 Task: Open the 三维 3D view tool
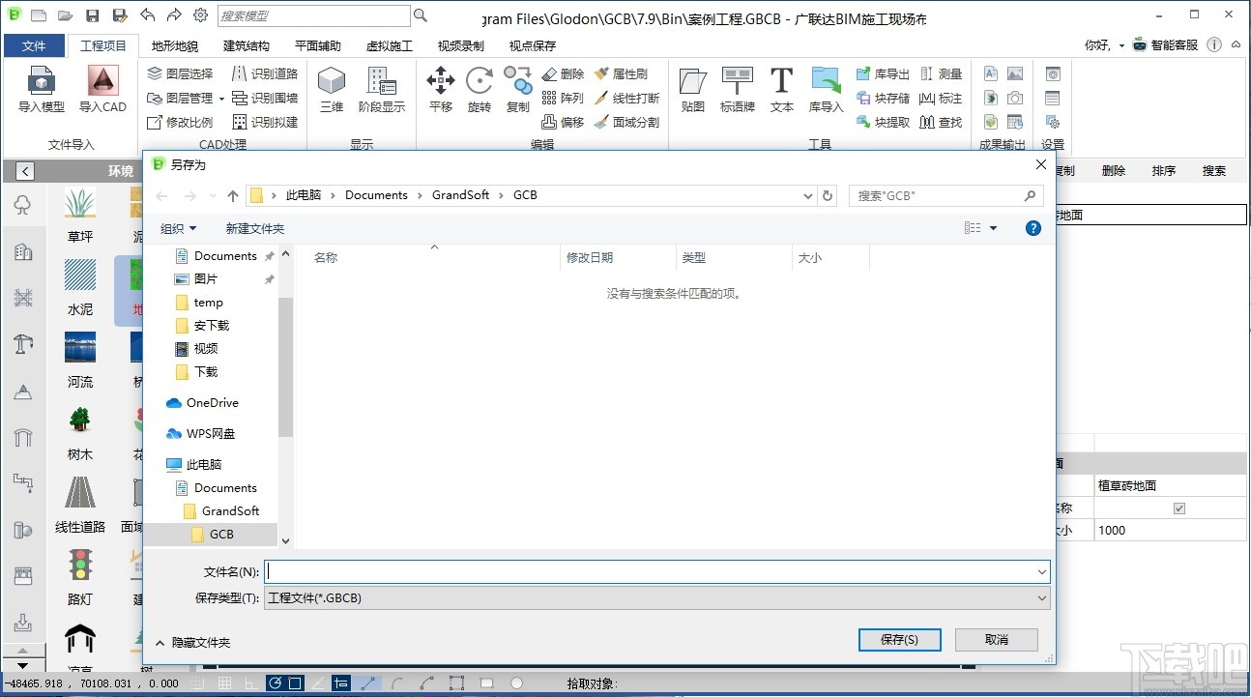[332, 90]
